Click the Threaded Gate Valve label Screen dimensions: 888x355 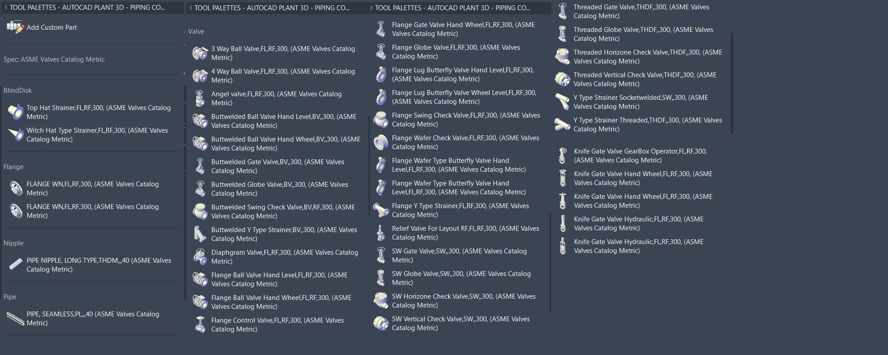point(641,12)
